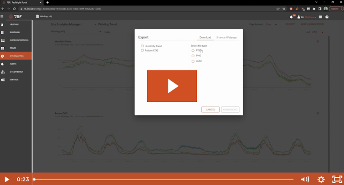Click the user profile icon

coord(298,17)
